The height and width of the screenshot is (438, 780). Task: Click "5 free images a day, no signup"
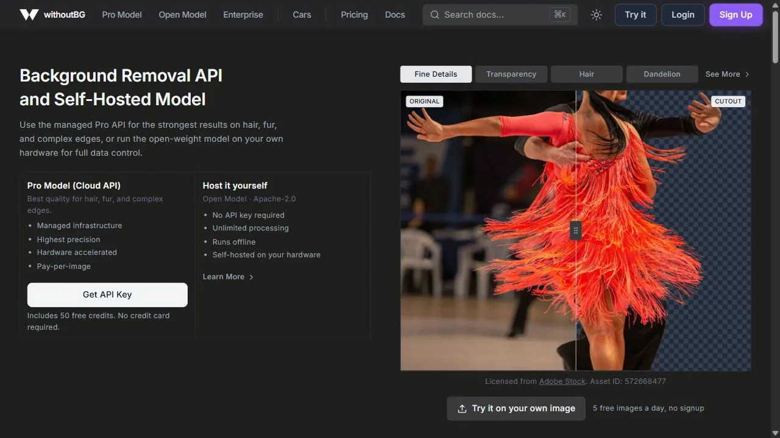(648, 408)
